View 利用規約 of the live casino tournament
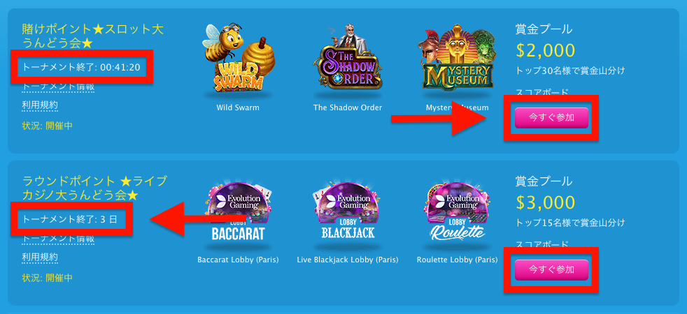This screenshot has width=687, height=314. click(40, 257)
